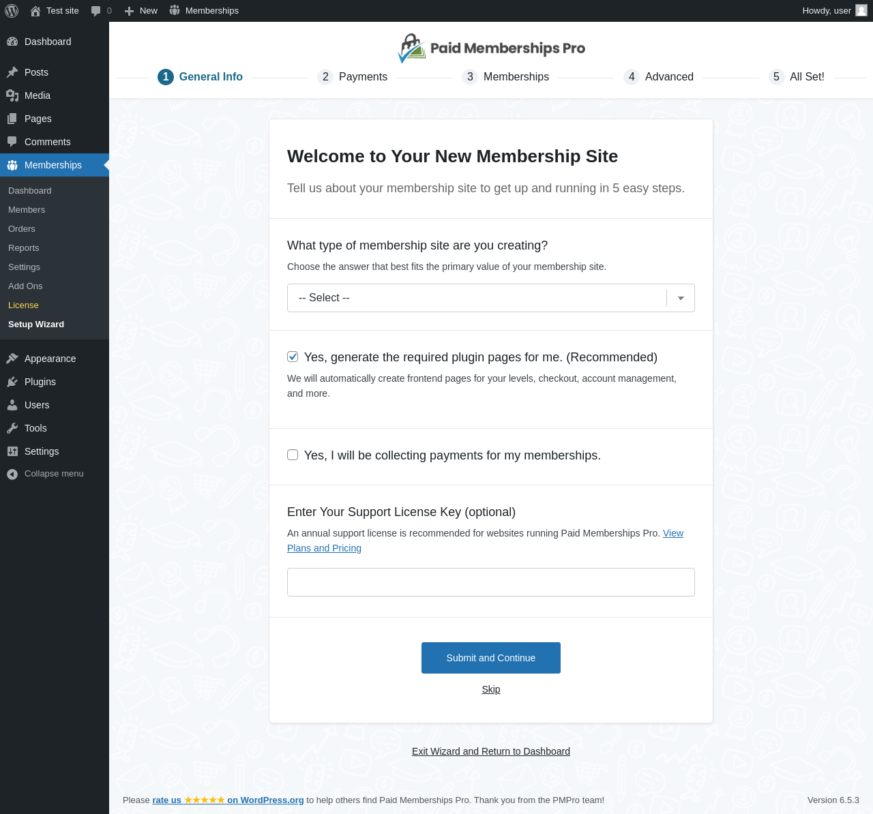Open Pages menu label in sidebar

coord(38,119)
